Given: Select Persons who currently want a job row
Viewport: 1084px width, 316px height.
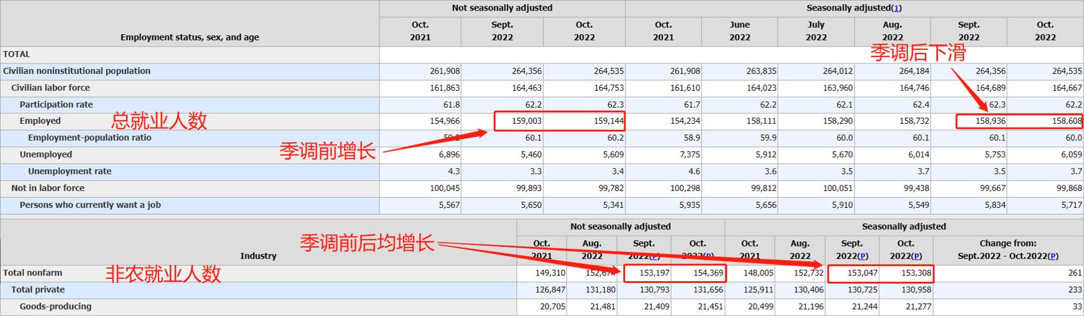Looking at the screenshot, I should 90,205.
